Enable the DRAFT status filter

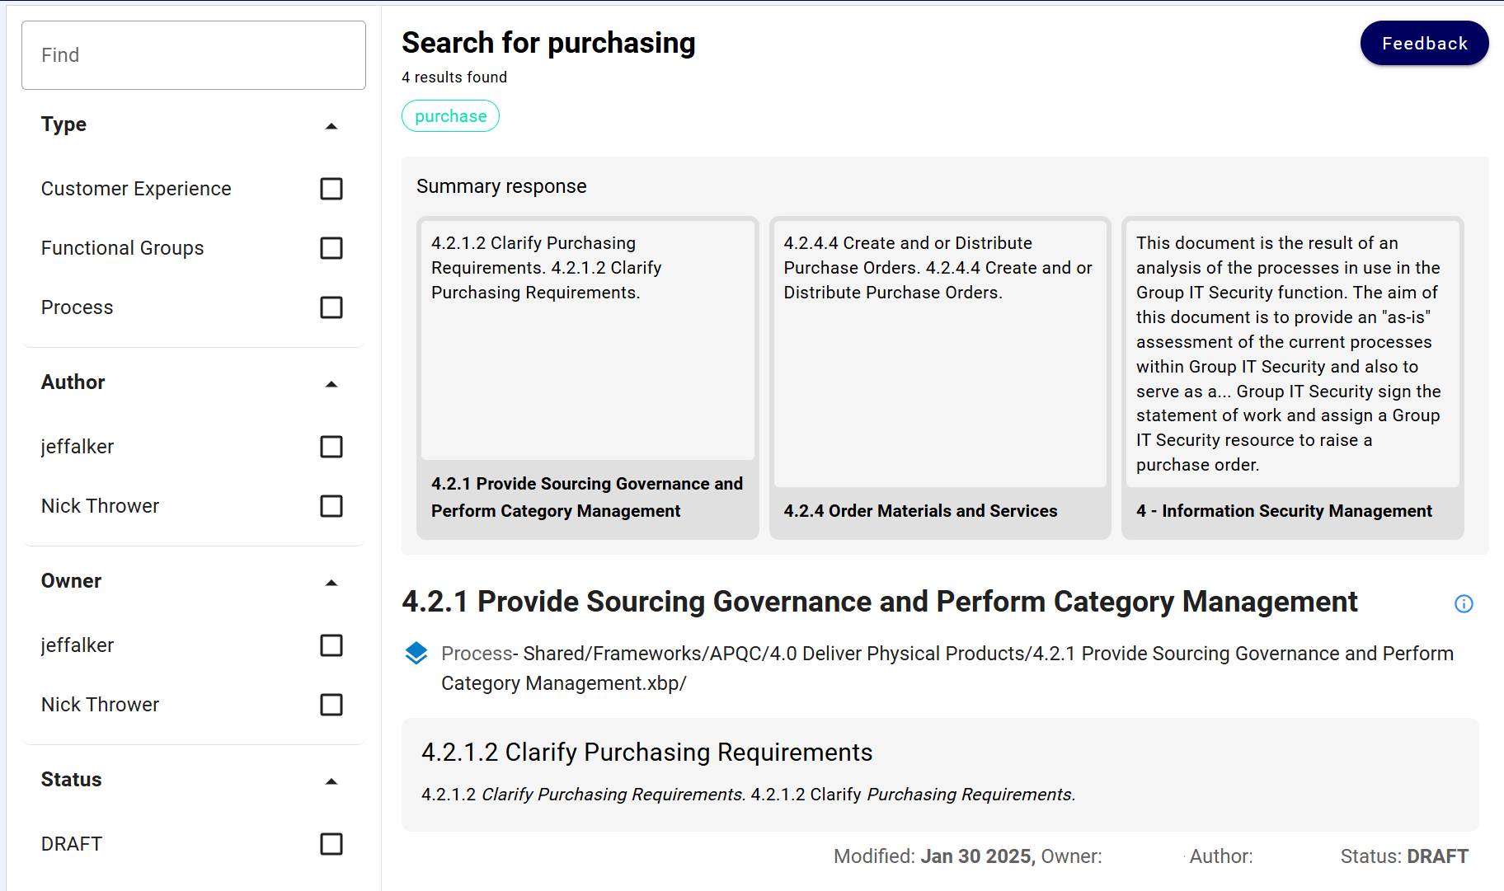click(x=331, y=844)
